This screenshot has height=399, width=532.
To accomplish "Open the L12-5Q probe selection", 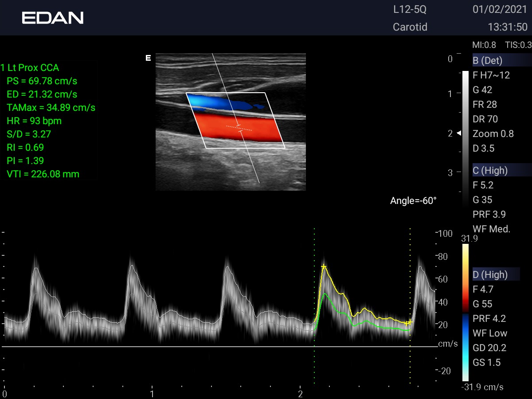I will click(x=410, y=9).
